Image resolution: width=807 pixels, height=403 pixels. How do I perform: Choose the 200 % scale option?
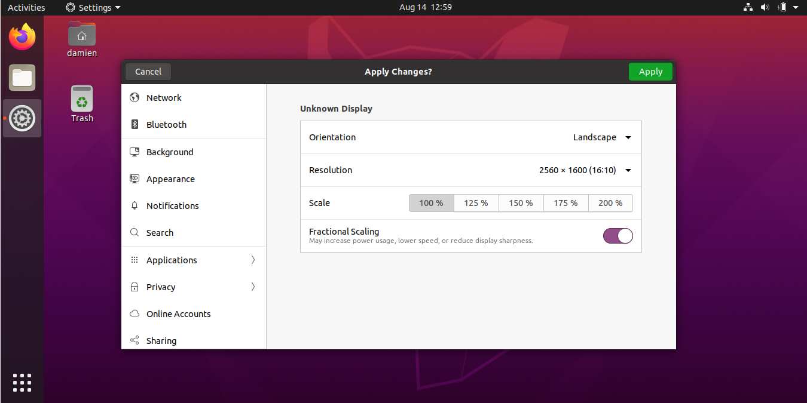tap(610, 203)
